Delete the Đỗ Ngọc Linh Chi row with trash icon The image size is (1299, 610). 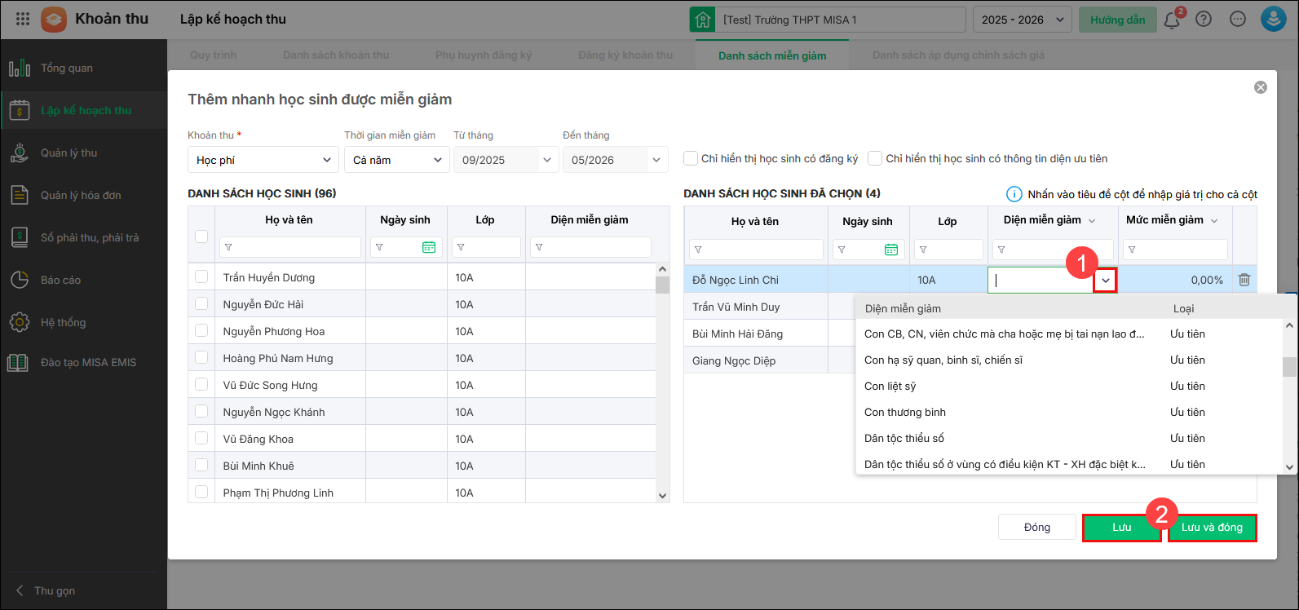pos(1244,280)
